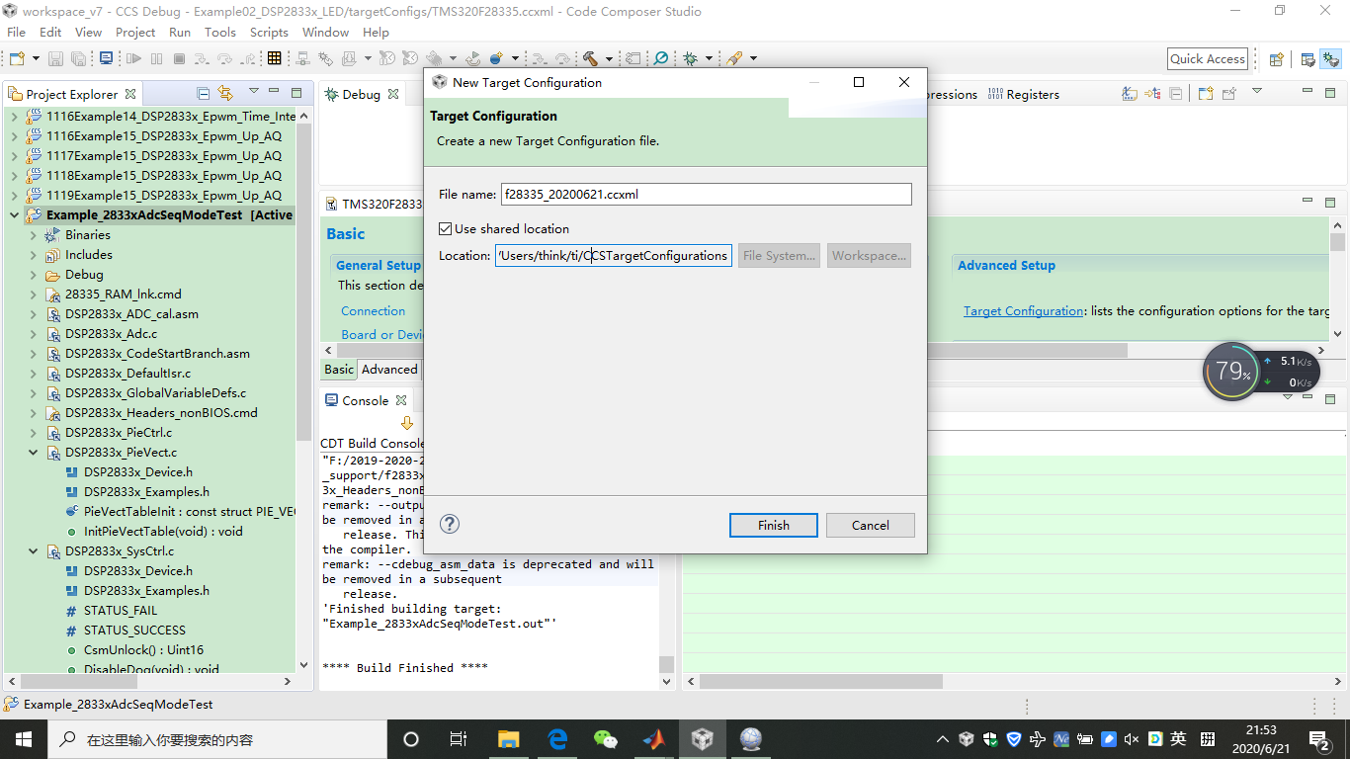Click the New file toolbar icon
Image resolution: width=1350 pixels, height=759 pixels.
(x=17, y=58)
